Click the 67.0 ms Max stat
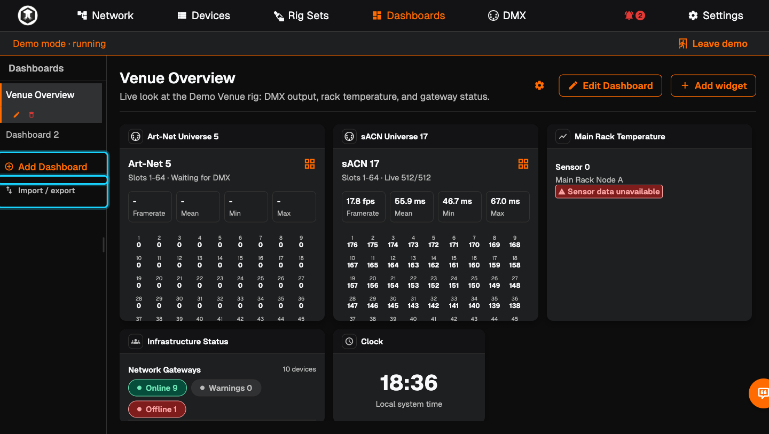Screen dimensions: 769x434 pos(508,207)
